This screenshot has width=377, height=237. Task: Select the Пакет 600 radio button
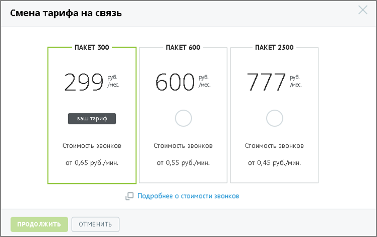[x=183, y=118]
